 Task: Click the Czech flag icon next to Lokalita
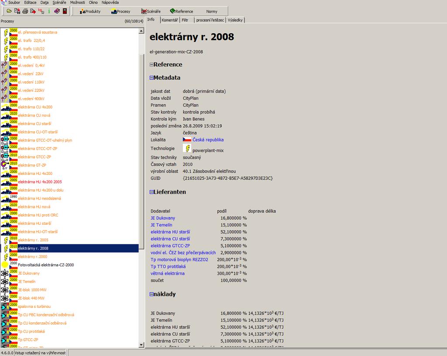187,140
